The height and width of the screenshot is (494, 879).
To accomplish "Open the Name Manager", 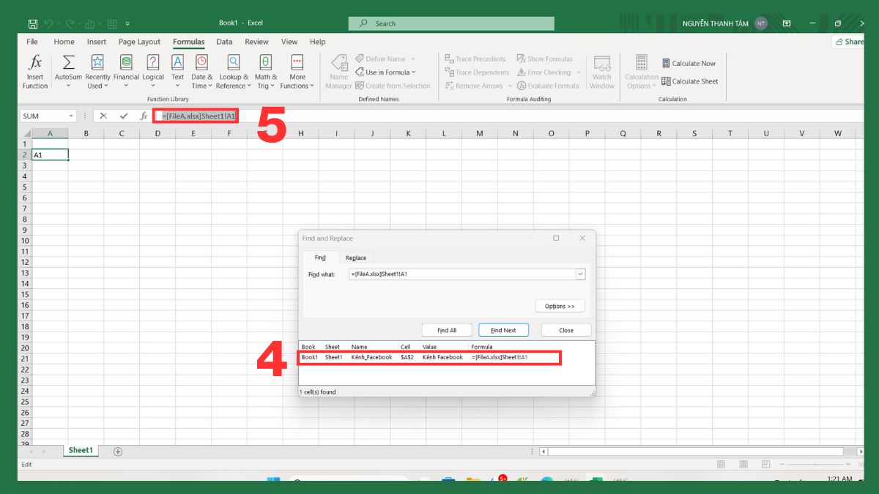I will (x=338, y=72).
